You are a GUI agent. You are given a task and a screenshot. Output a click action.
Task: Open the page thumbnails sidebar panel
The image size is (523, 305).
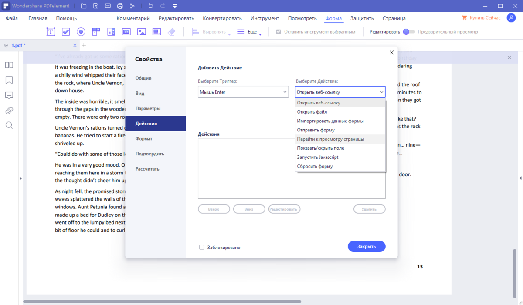(9, 65)
